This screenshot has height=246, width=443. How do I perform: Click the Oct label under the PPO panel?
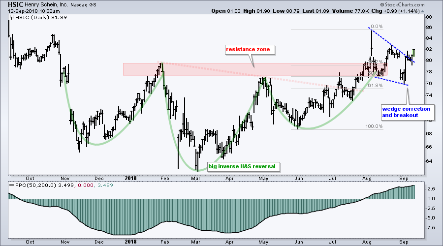30,242
